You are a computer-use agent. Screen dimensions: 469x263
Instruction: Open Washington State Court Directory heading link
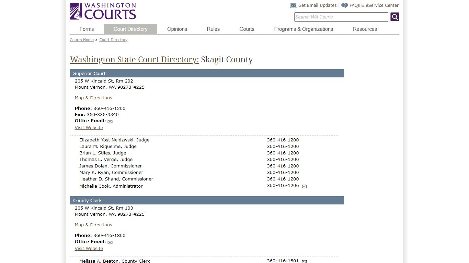click(x=135, y=60)
